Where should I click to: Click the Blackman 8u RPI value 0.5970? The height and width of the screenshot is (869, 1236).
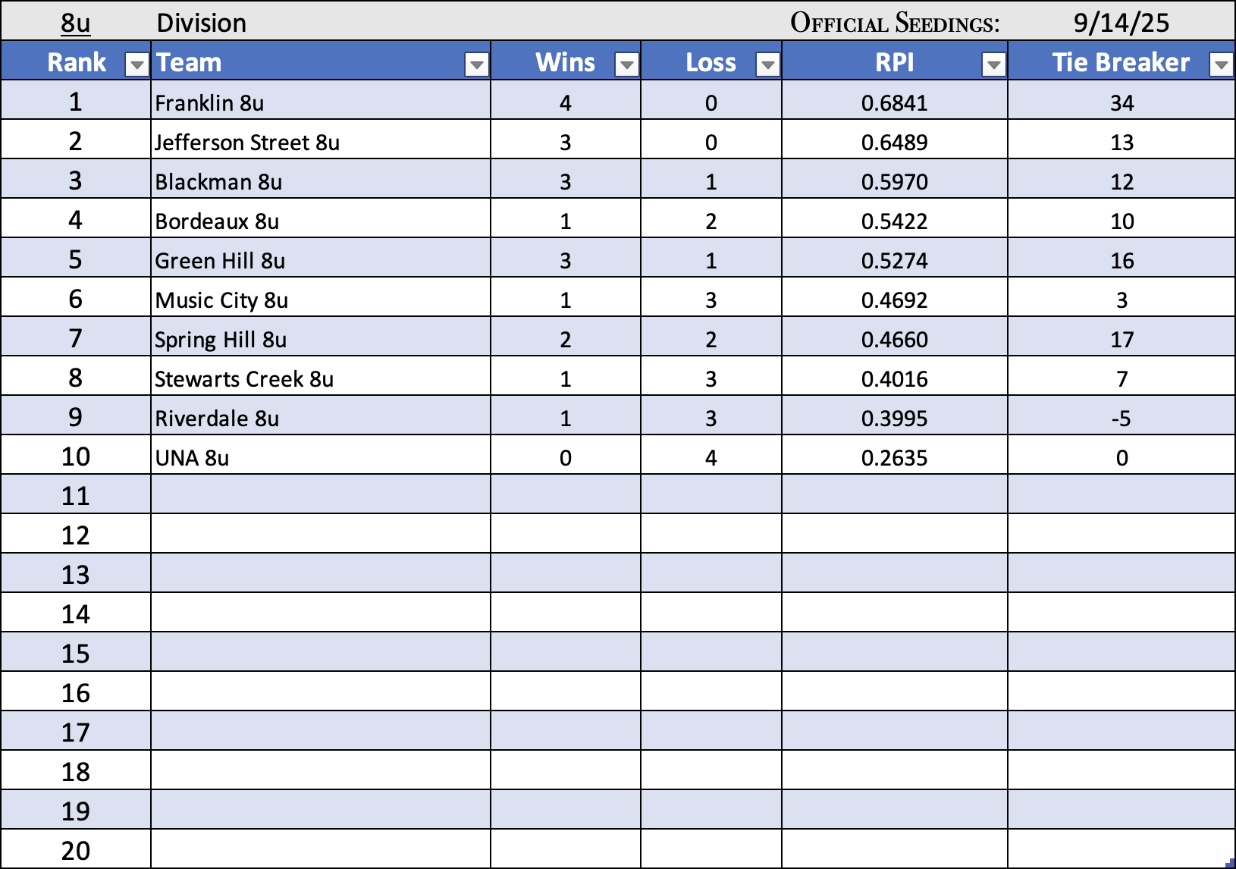click(x=894, y=181)
